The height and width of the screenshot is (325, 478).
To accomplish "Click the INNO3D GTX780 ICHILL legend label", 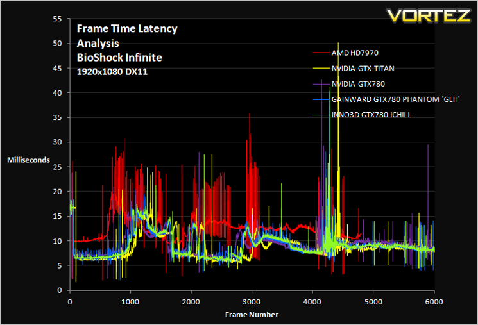I will coord(371,115).
